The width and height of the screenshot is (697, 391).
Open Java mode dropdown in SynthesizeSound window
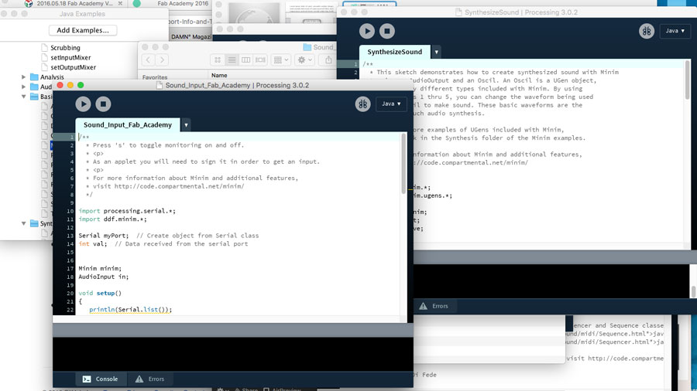click(x=675, y=31)
